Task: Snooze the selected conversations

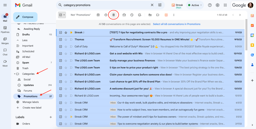Action: [x=132, y=15]
